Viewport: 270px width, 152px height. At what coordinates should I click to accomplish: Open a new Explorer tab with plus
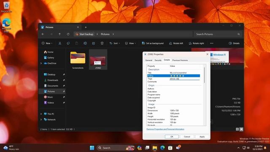(x=86, y=27)
